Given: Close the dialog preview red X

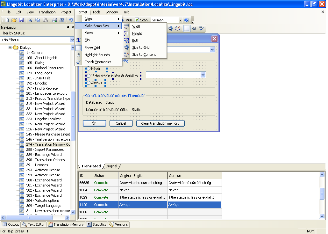Looking at the screenshot, I should coord(214,39).
